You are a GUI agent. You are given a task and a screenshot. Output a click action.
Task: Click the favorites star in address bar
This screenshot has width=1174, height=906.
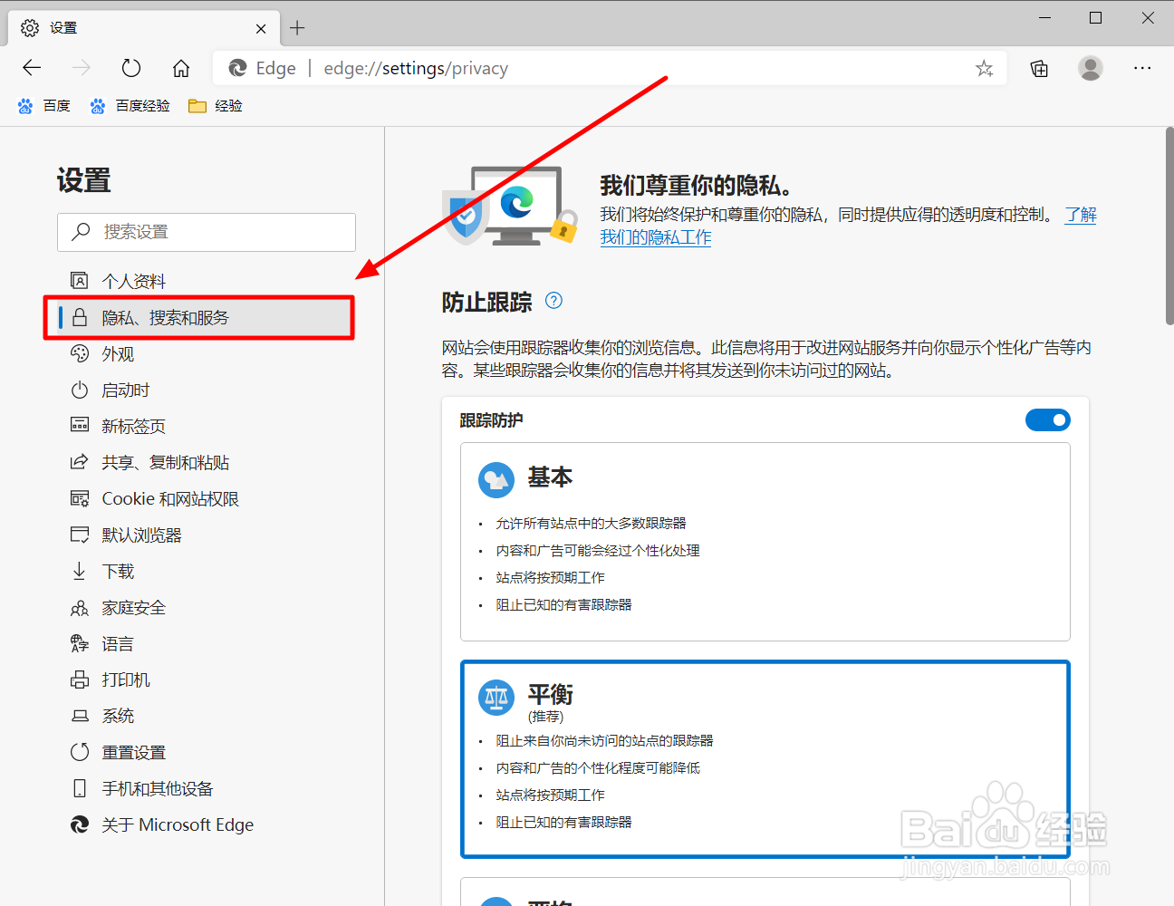coord(984,68)
